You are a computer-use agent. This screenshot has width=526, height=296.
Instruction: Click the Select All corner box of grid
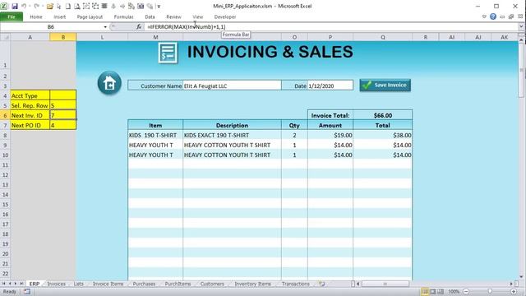tap(5, 37)
